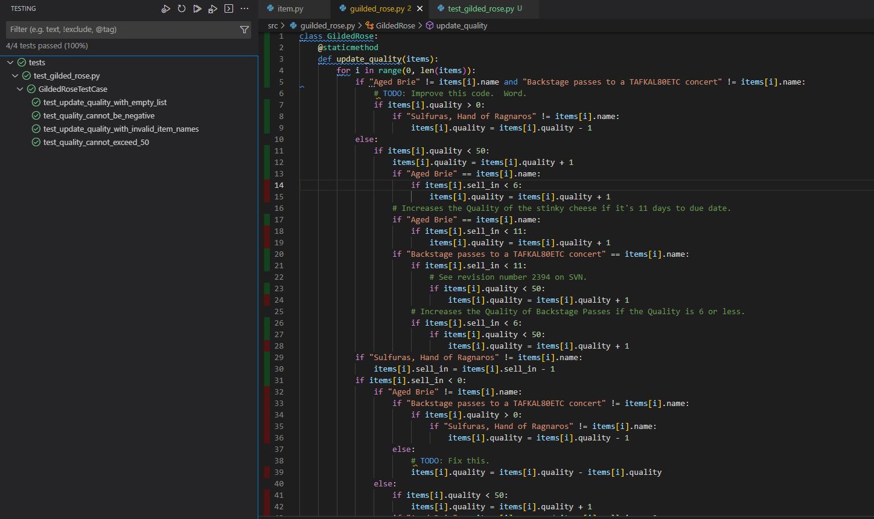
Task: Open Testing panel more actions menu
Action: (244, 9)
